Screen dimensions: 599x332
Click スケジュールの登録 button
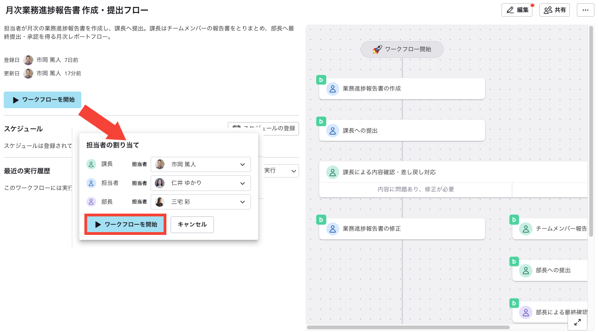pos(263,129)
